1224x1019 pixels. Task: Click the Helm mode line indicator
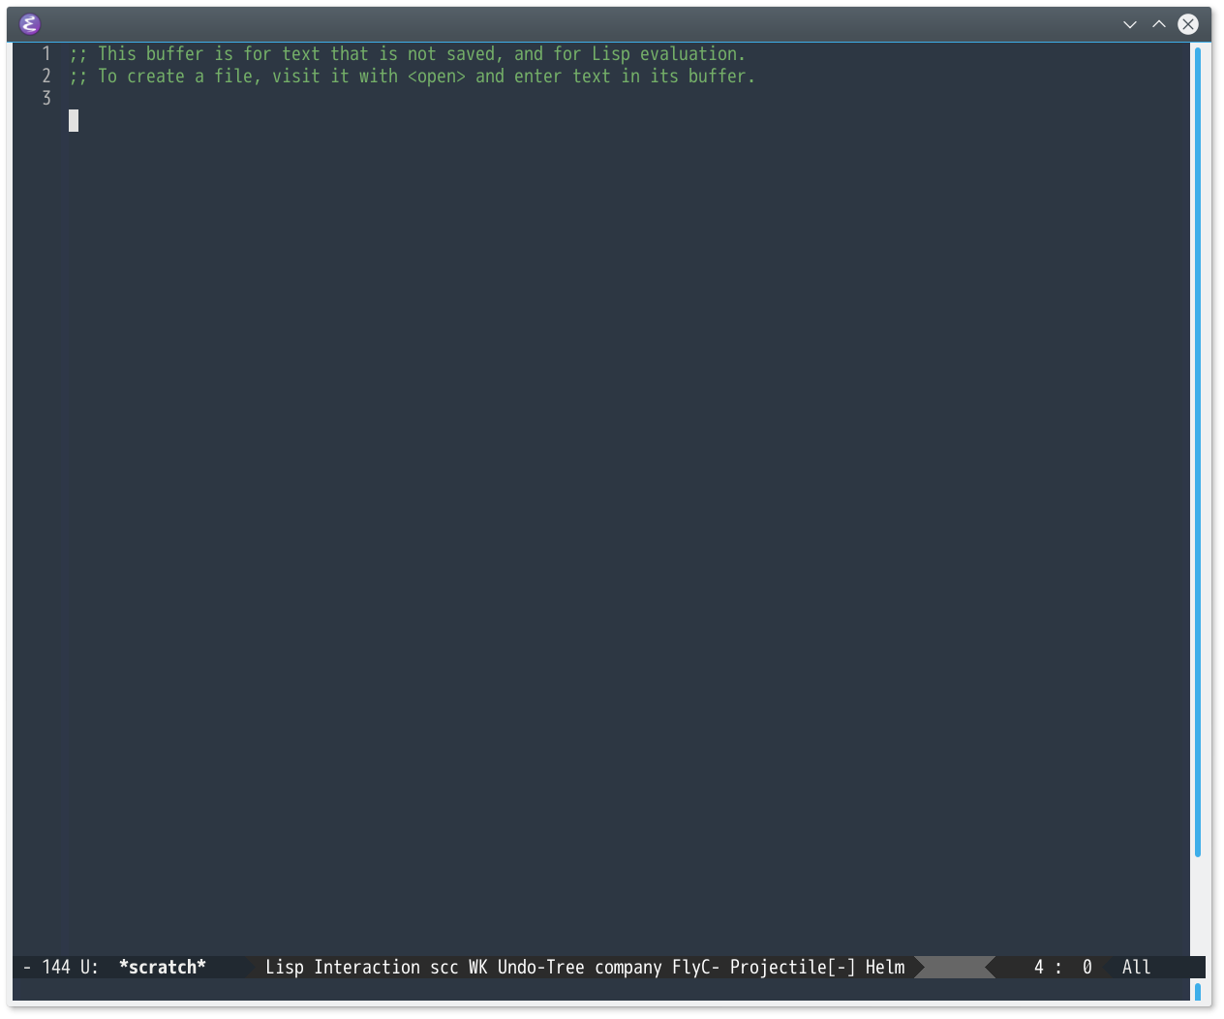[x=885, y=967]
